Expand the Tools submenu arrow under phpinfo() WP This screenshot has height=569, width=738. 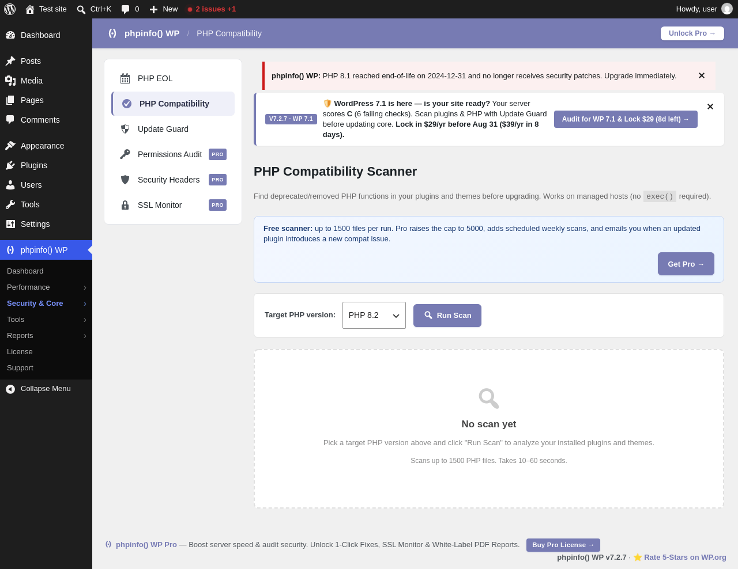85,320
